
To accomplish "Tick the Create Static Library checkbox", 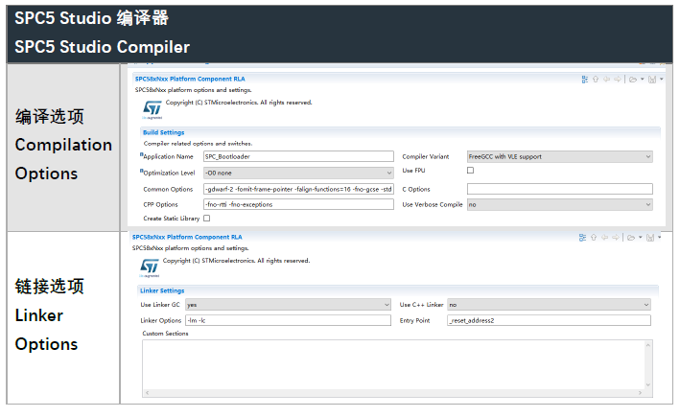I will point(207,219).
